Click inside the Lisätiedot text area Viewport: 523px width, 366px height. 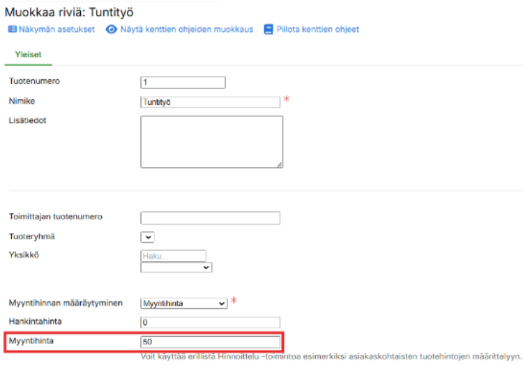pos(211,141)
